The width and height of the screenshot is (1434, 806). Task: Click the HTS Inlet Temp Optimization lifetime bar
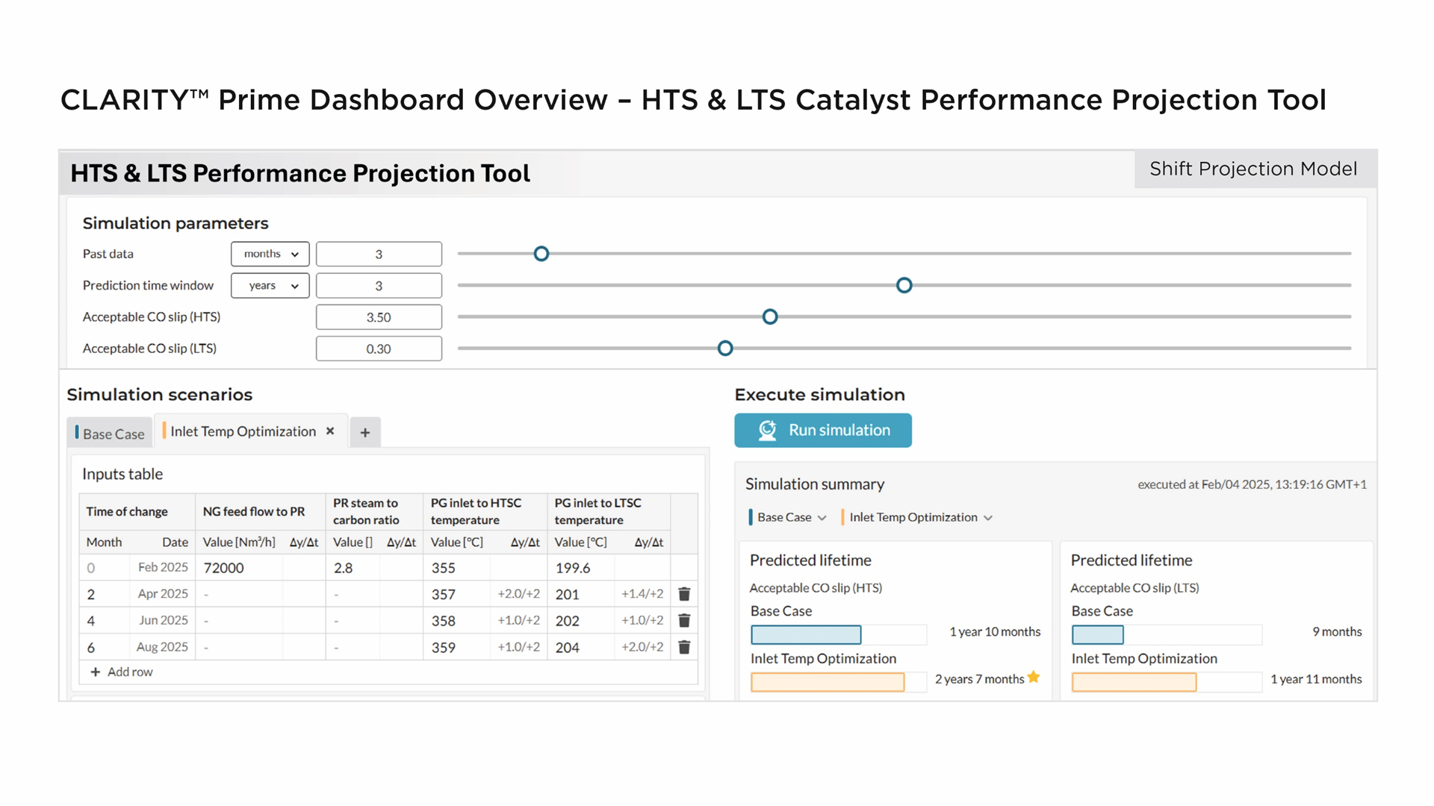pyautogui.click(x=839, y=682)
